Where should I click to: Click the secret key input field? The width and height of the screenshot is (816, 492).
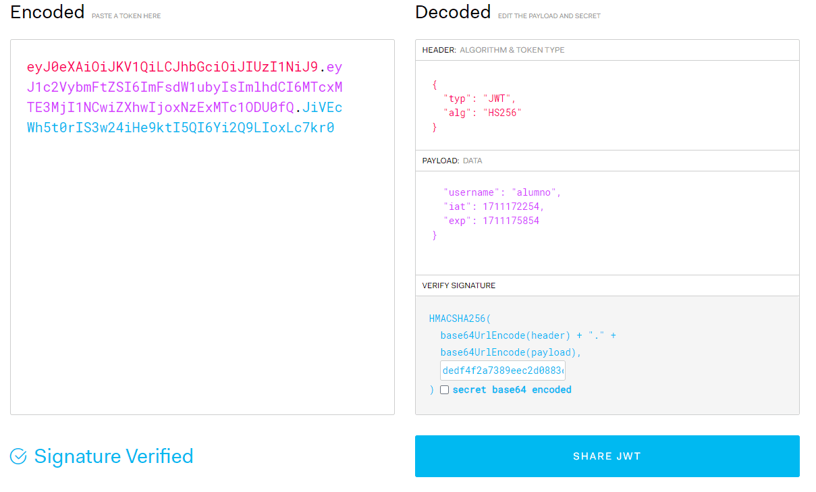pos(503,371)
